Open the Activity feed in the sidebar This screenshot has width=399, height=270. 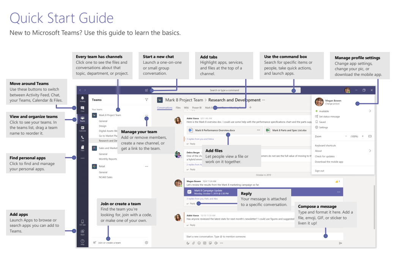82,99
